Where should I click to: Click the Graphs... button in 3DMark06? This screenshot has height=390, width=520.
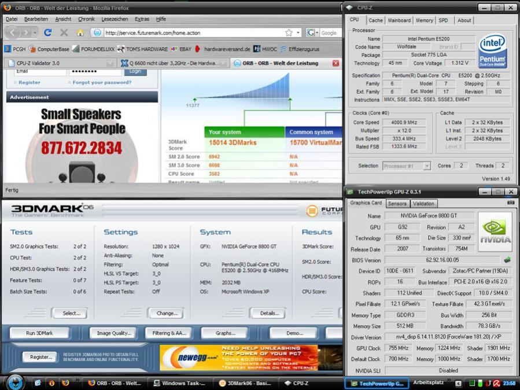[225, 333]
